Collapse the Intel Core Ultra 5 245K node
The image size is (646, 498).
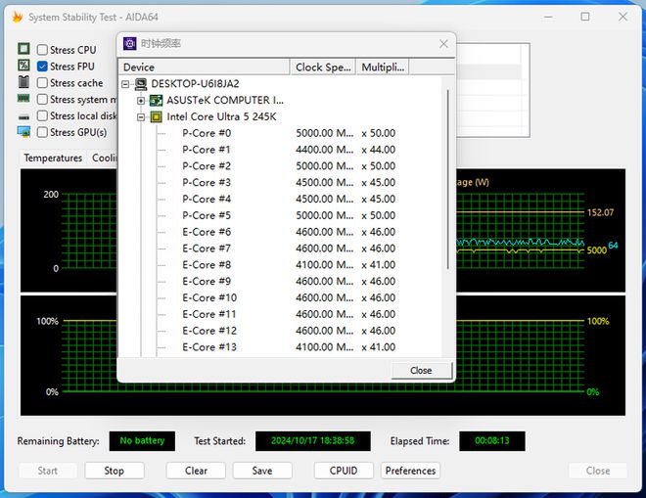[141, 117]
